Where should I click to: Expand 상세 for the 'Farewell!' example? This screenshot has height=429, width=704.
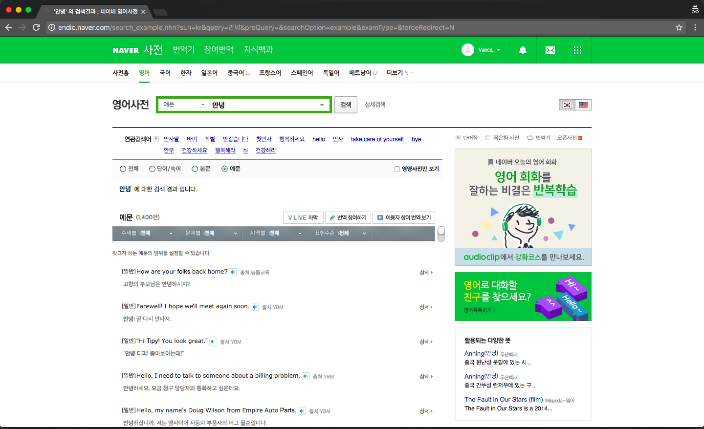pyautogui.click(x=426, y=307)
